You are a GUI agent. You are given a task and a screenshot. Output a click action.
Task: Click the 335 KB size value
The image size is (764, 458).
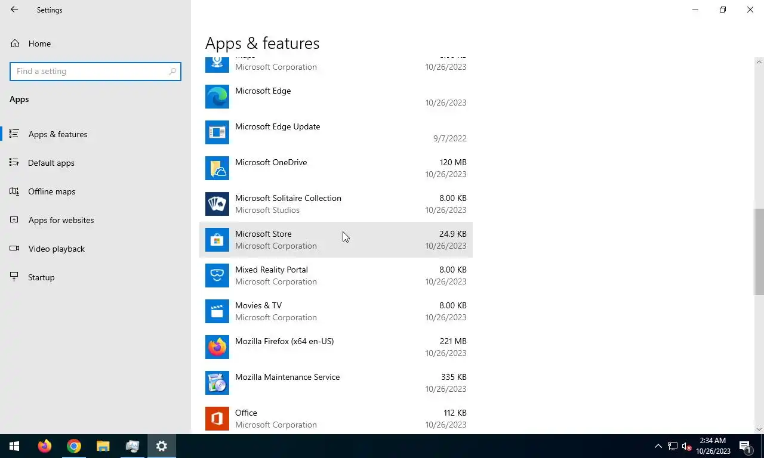(x=454, y=377)
